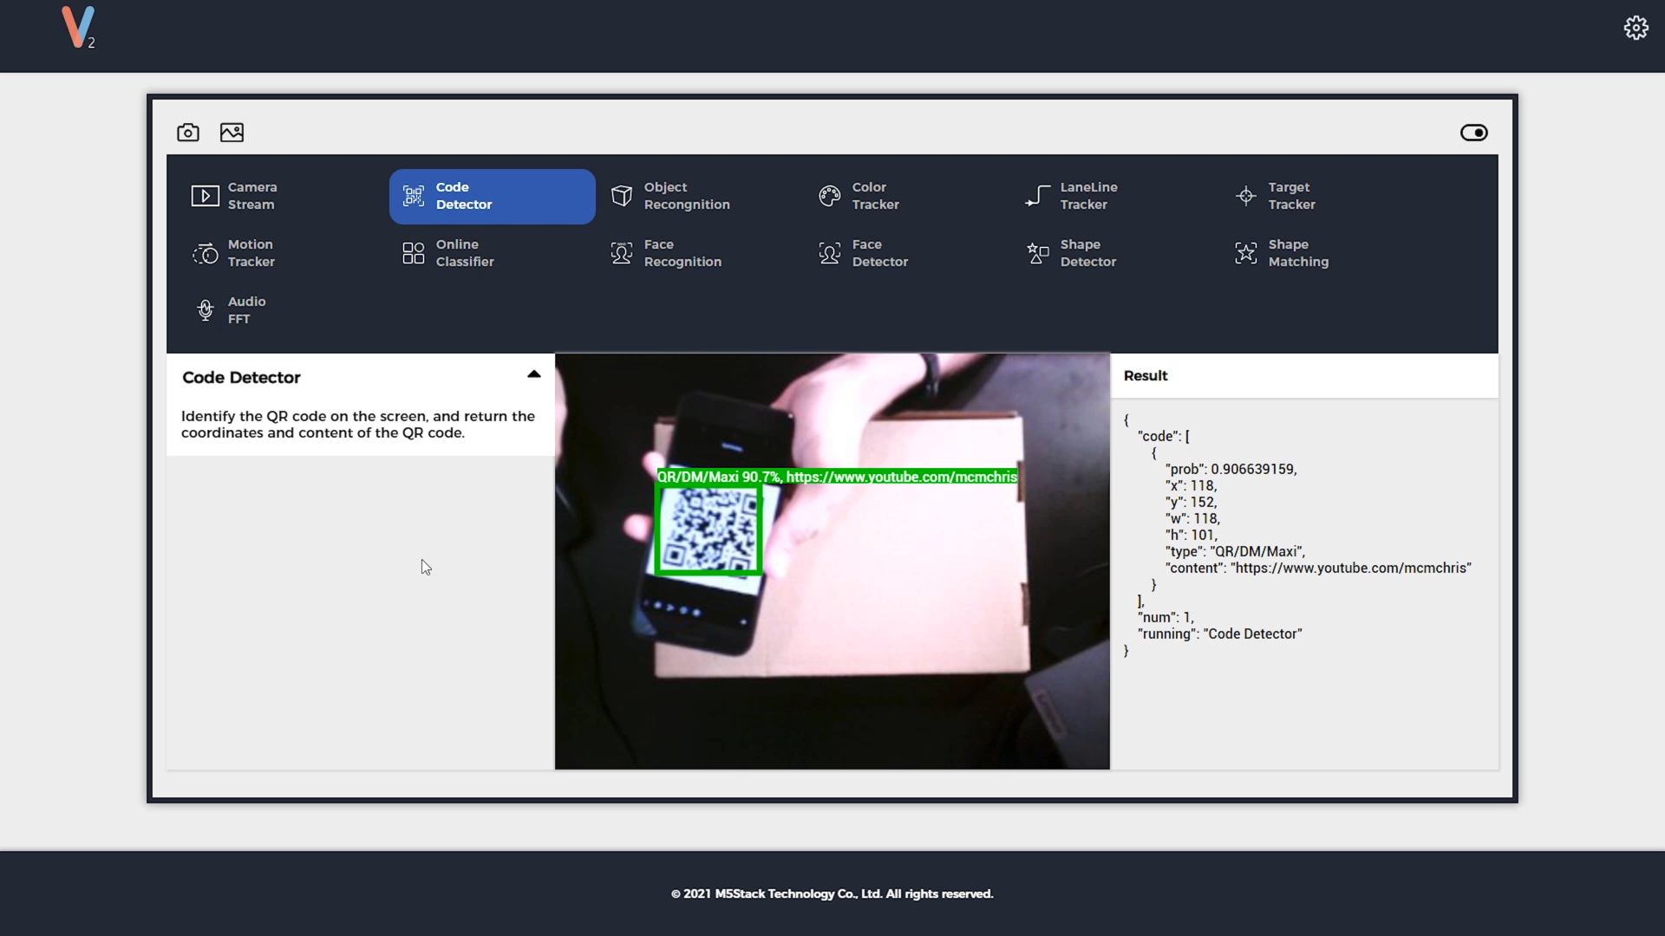Click the M5Stack copyright footer text
This screenshot has width=1665, height=936.
tap(832, 894)
